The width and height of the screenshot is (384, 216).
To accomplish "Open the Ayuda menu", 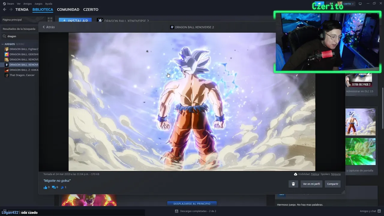I will click(49, 4).
